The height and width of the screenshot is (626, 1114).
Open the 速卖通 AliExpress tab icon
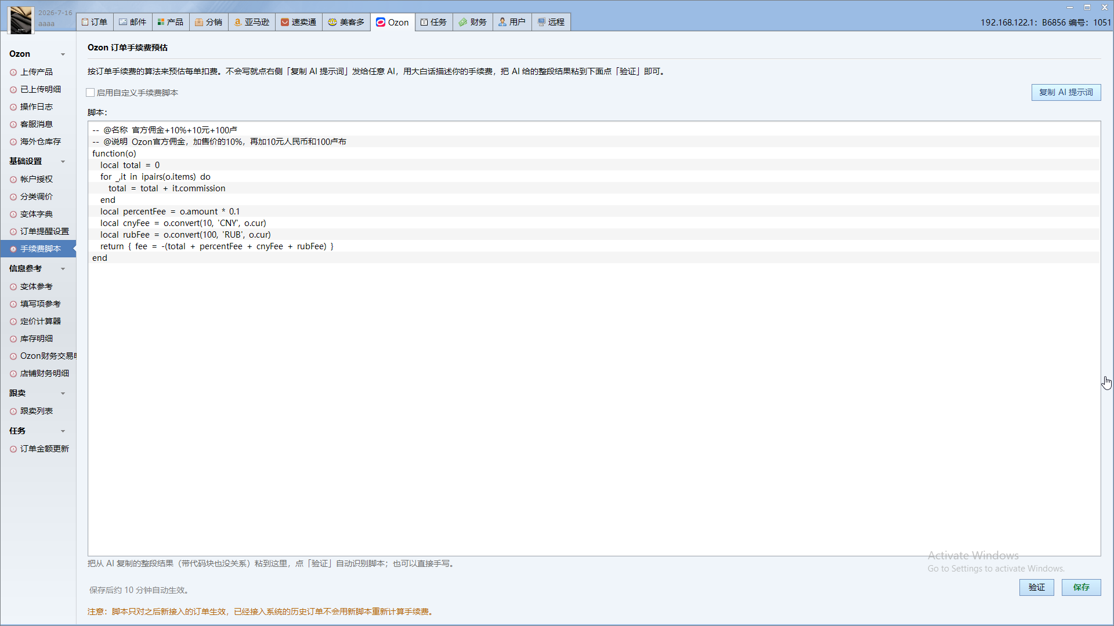(285, 22)
